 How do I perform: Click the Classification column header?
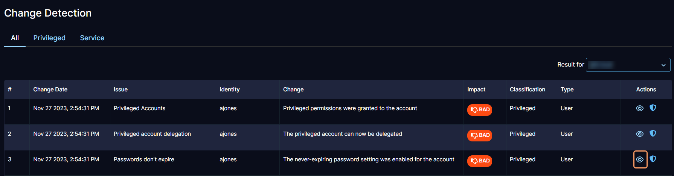pyautogui.click(x=527, y=90)
